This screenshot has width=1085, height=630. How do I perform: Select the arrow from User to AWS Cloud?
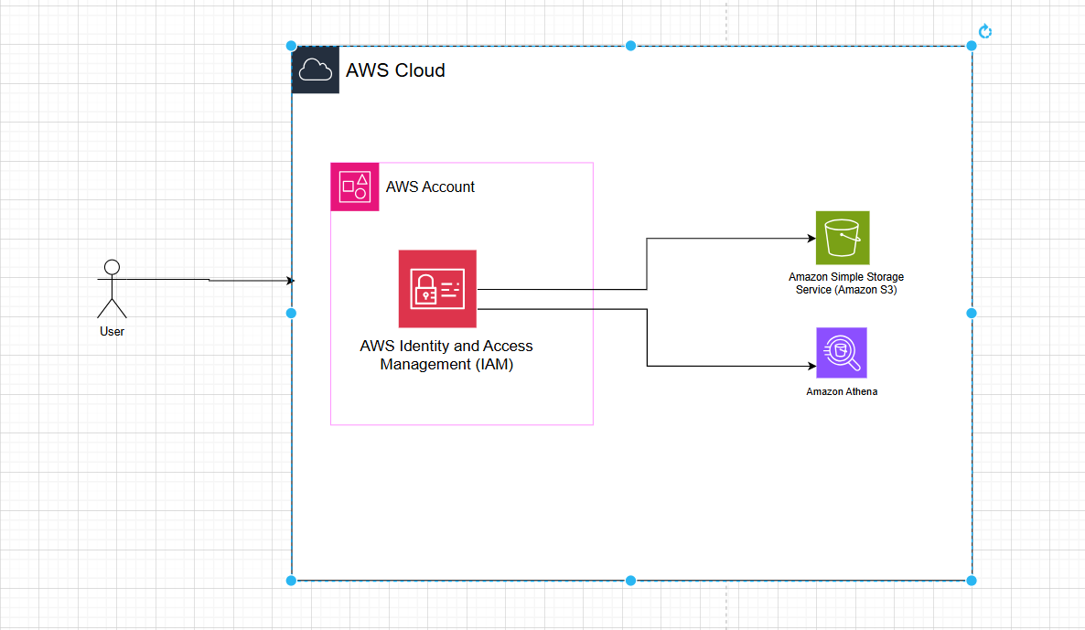point(208,280)
